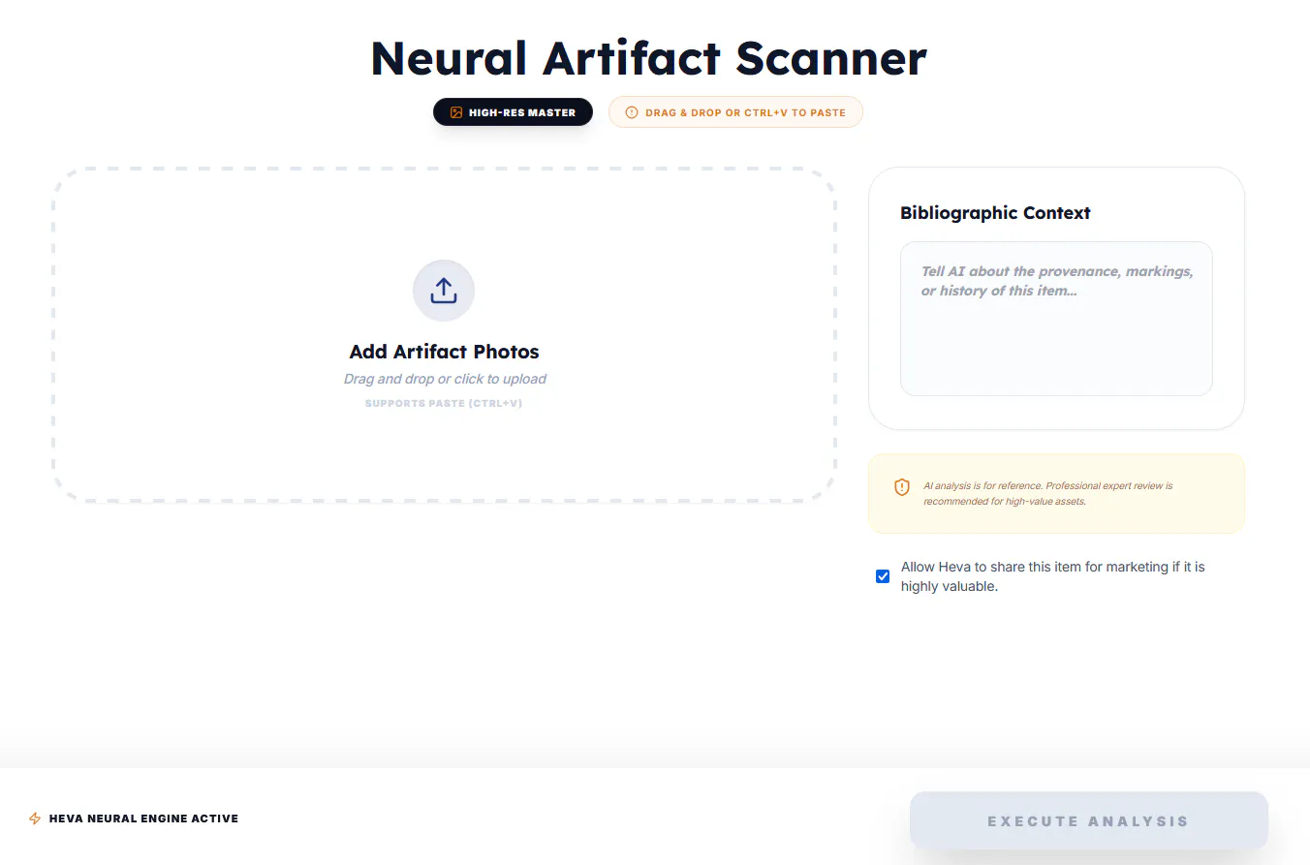
Task: Click "Drag and drop or click to upload" text
Action: [445, 379]
